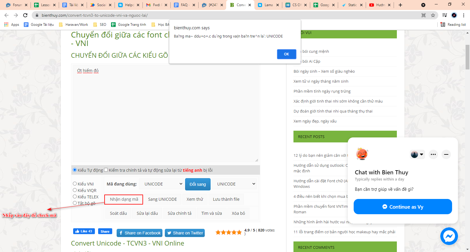Select the Kiểu Tự động radio button
The image size is (470, 252).
(75, 170)
